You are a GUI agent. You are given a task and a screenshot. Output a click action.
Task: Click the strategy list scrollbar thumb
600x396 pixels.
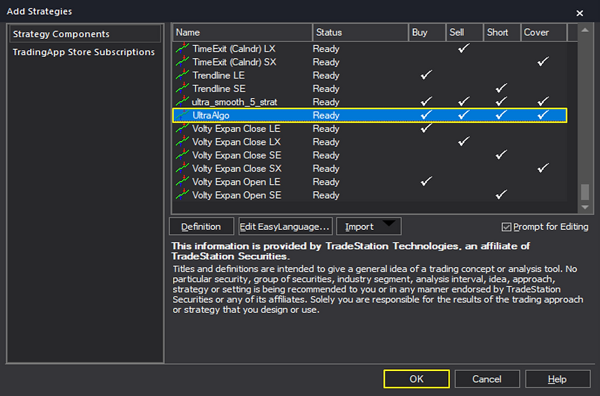click(585, 192)
